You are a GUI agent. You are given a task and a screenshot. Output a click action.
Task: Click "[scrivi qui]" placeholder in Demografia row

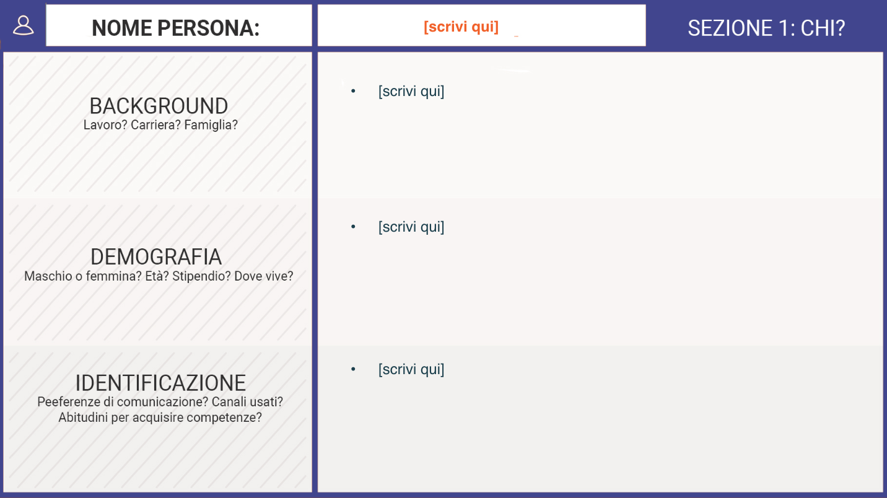[x=411, y=227]
